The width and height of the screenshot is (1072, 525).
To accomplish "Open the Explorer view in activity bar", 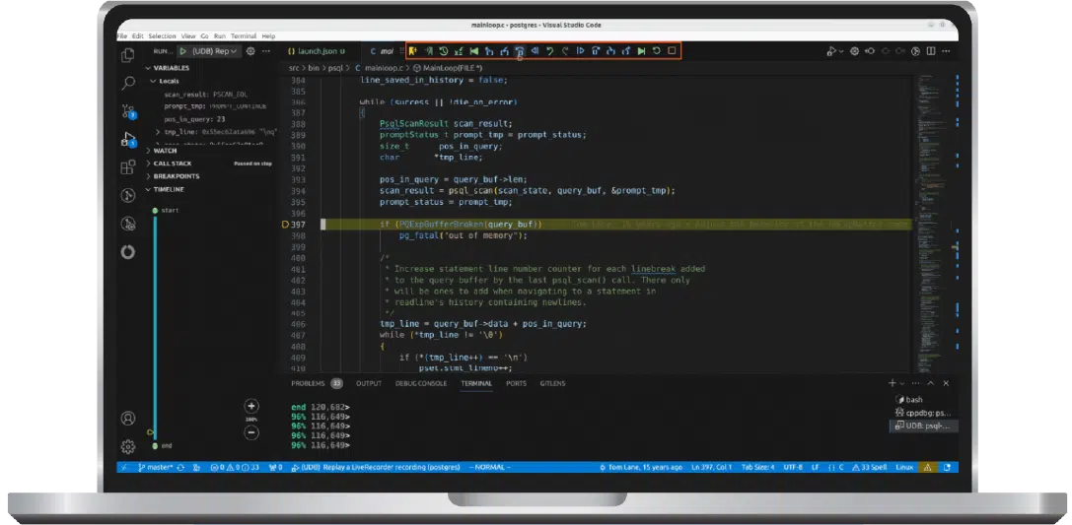I will coord(128,55).
